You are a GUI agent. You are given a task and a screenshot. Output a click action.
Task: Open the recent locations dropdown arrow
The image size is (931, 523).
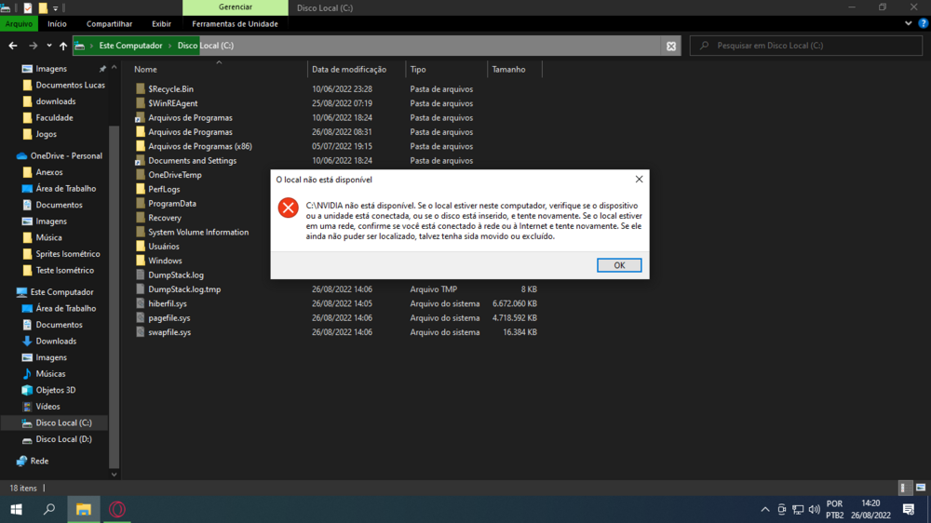(x=48, y=46)
